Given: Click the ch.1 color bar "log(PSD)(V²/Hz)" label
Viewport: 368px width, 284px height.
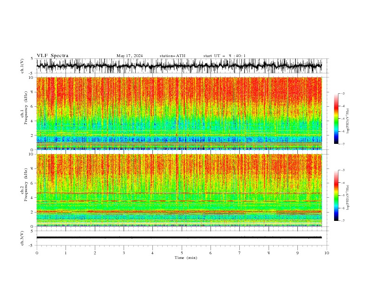Looking at the screenshot, I should [x=348, y=121].
